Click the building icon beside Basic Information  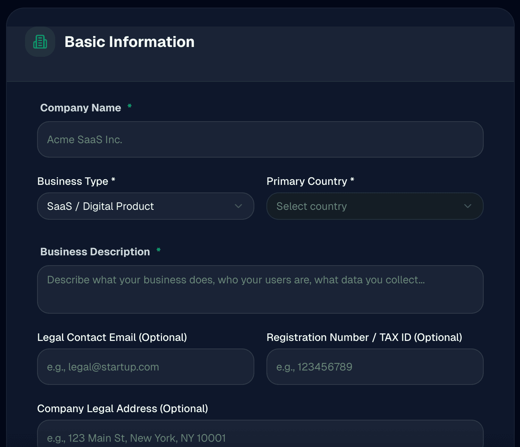coord(40,42)
